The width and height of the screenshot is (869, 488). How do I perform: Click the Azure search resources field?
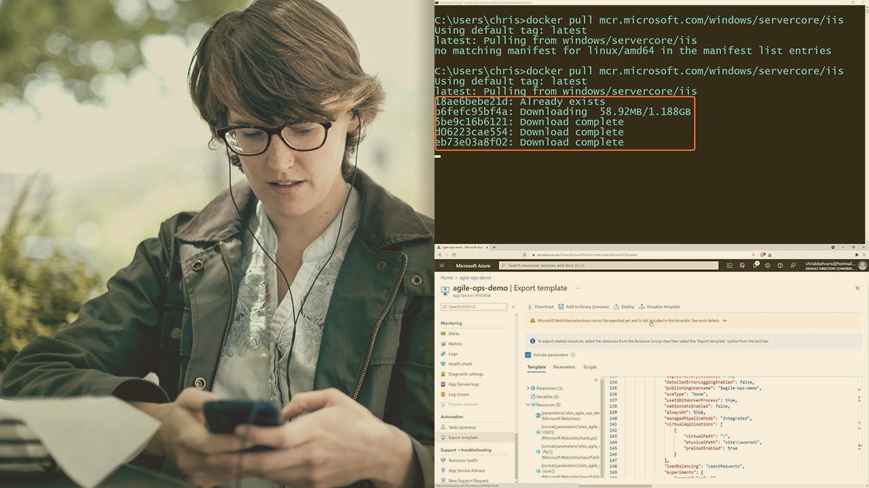[x=608, y=266]
